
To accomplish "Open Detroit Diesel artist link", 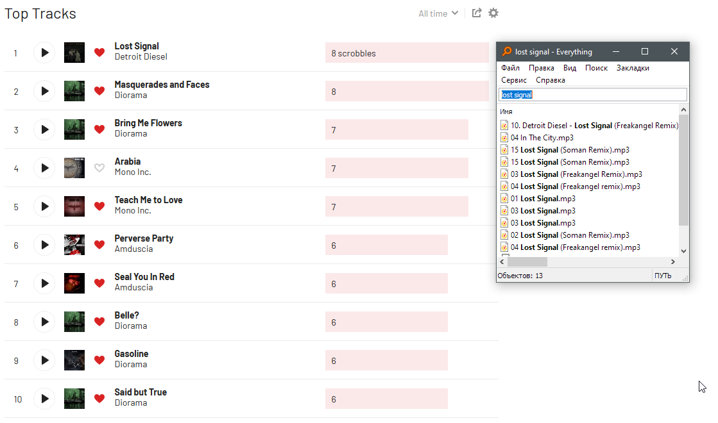I will [x=141, y=56].
